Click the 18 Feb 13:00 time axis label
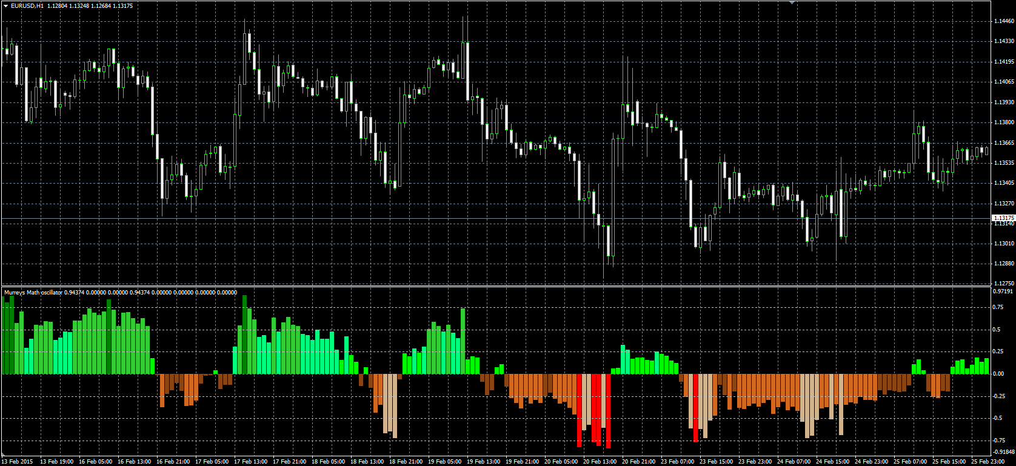The width and height of the screenshot is (1016, 466). (367, 462)
